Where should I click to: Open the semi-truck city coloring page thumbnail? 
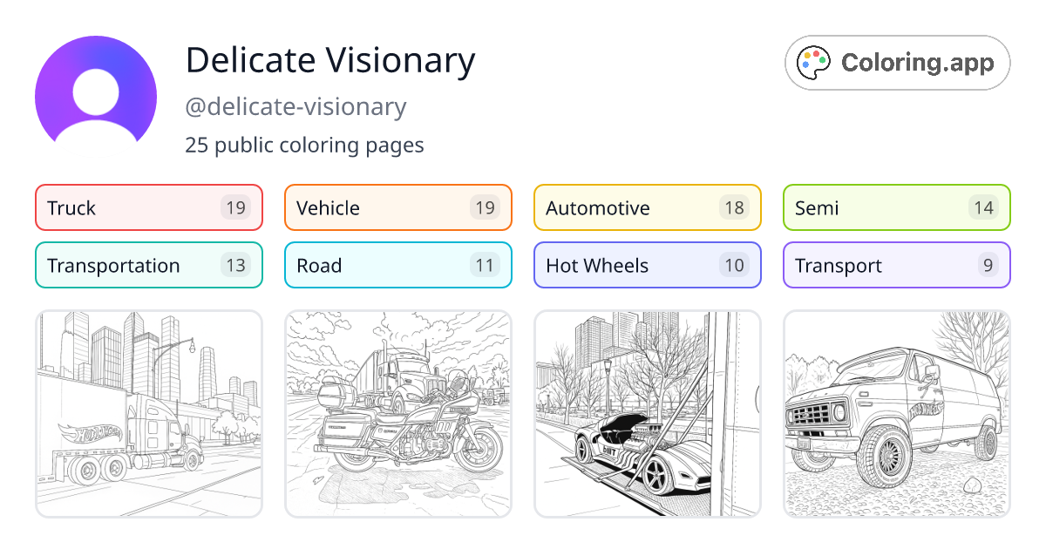click(148, 414)
